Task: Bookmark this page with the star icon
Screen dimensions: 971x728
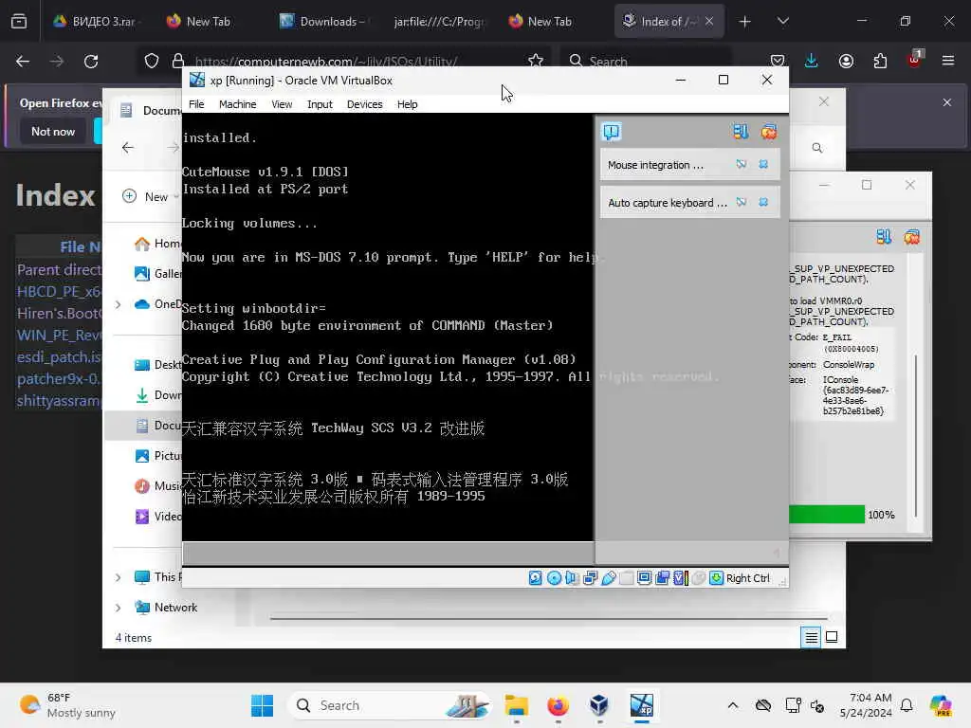Action: pyautogui.click(x=536, y=61)
